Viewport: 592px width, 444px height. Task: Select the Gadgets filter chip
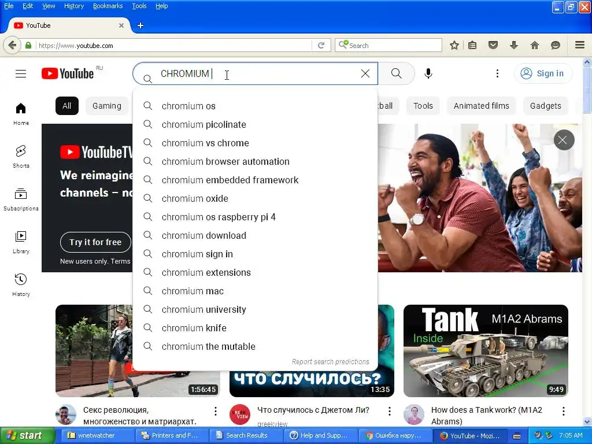click(x=546, y=106)
